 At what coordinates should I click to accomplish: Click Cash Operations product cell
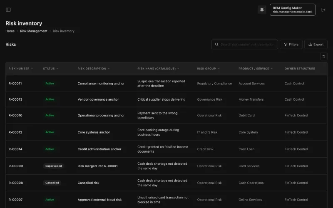click(x=251, y=183)
